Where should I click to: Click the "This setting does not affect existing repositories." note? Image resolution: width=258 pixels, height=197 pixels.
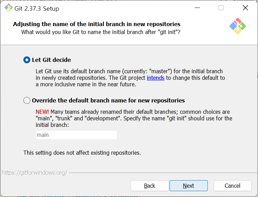[82, 153]
